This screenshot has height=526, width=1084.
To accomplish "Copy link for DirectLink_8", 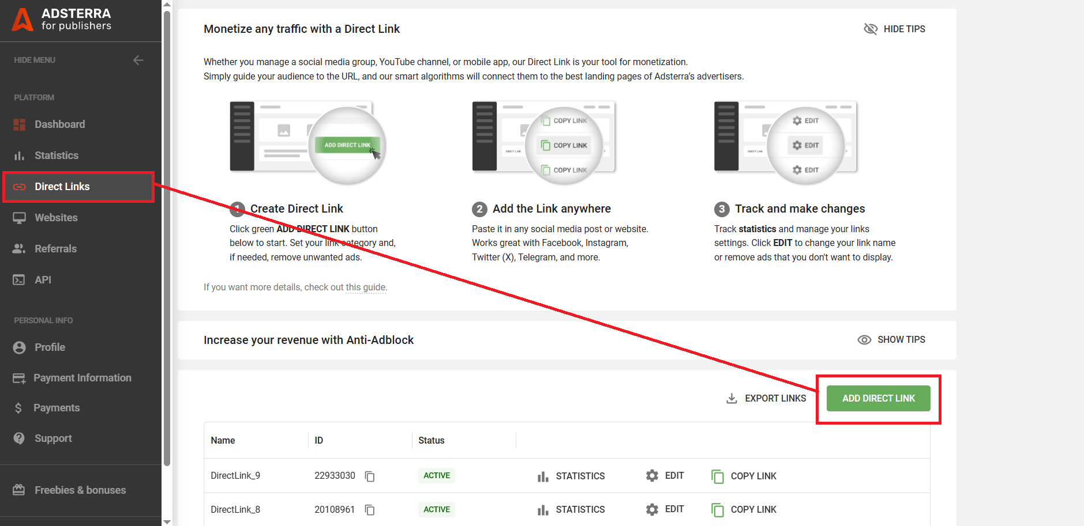I will coord(744,510).
